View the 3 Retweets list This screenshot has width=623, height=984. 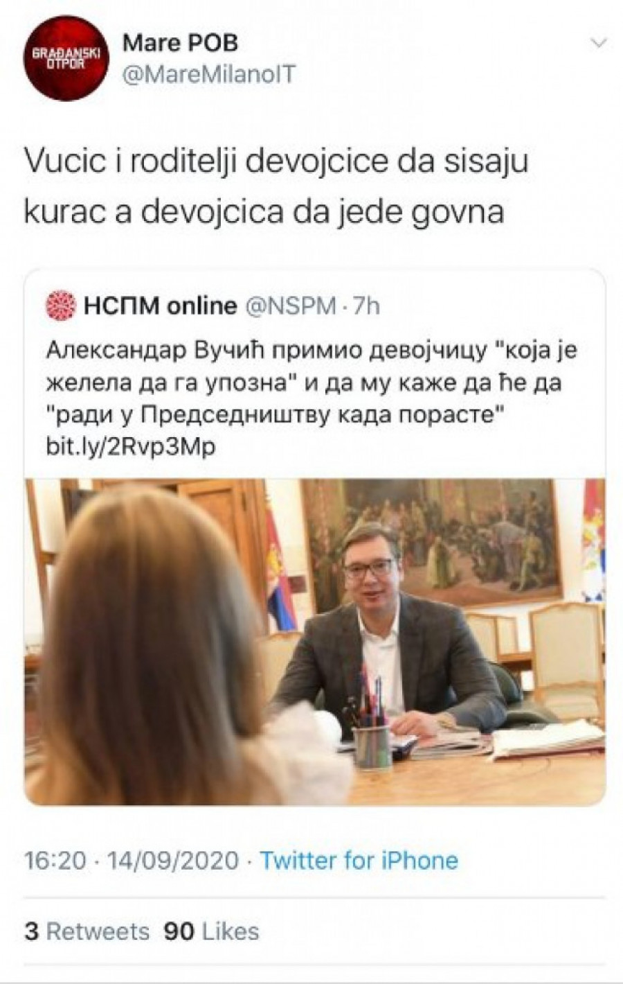coord(87,931)
